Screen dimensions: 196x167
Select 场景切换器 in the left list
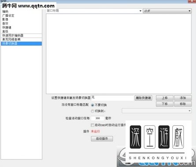point(21,44)
